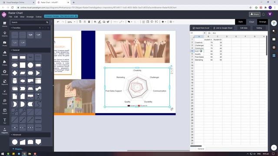Open the Extras menu

[x=39, y=16]
